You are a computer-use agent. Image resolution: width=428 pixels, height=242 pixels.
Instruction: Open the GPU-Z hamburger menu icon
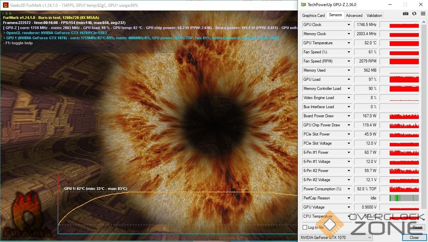pos(423,14)
